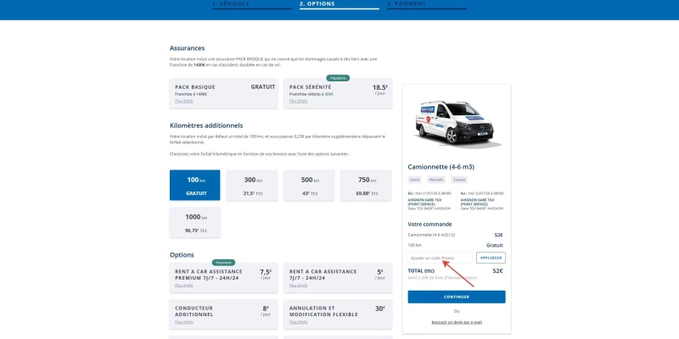The height and width of the screenshot is (339, 679).
Task: Click the TOTAL (ttc) label
Action: pyautogui.click(x=421, y=271)
